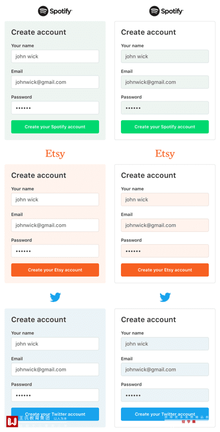Click the Spotify logo above the tinted form
This screenshot has height=432, width=220.
coord(55,11)
